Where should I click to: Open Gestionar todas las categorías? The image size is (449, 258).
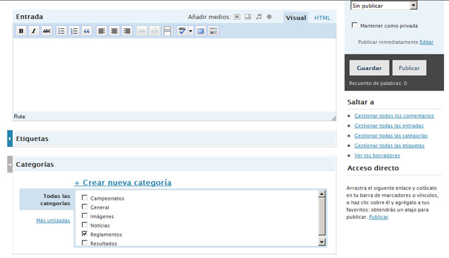(391, 136)
